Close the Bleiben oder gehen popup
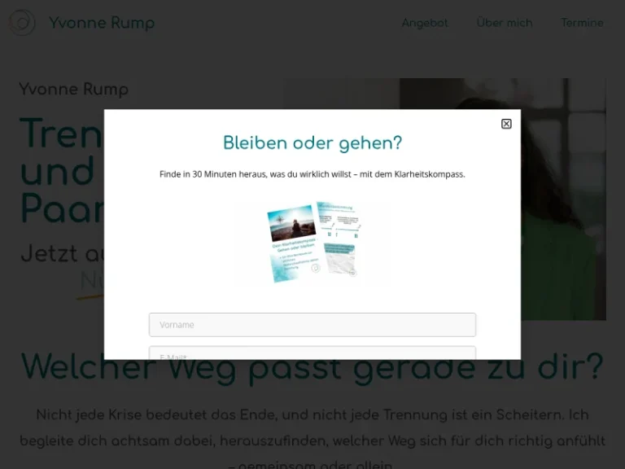 pyautogui.click(x=506, y=124)
